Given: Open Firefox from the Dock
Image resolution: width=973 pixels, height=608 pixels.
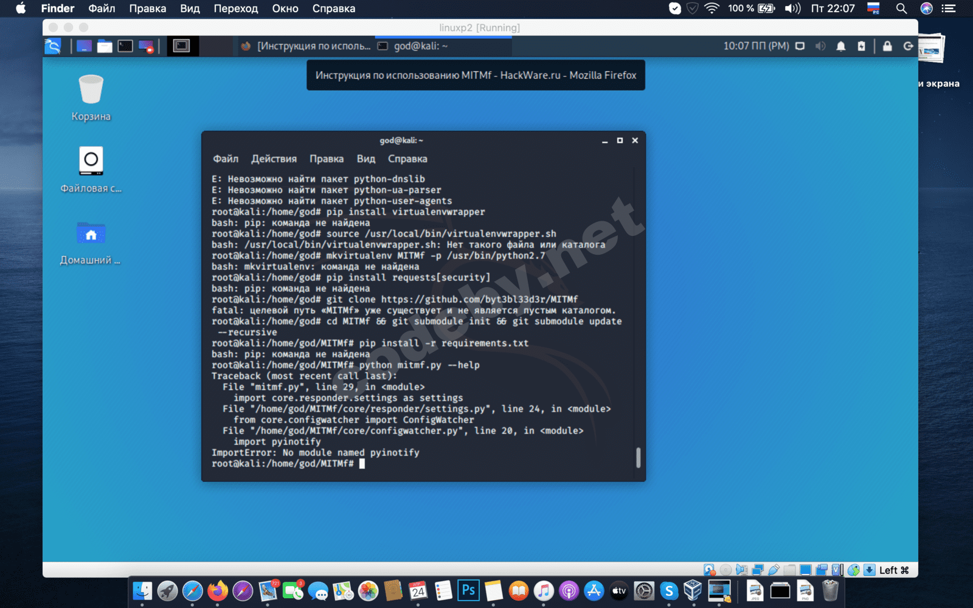Looking at the screenshot, I should click(x=217, y=590).
